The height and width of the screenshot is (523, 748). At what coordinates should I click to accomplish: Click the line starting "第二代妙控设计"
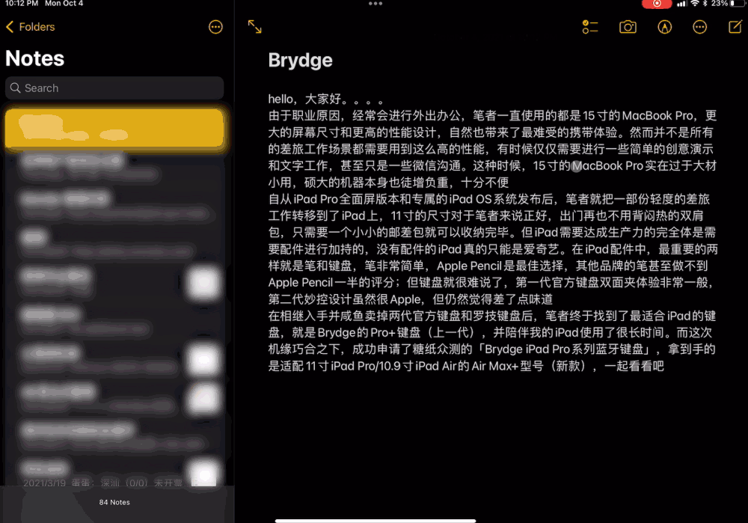click(x=410, y=299)
